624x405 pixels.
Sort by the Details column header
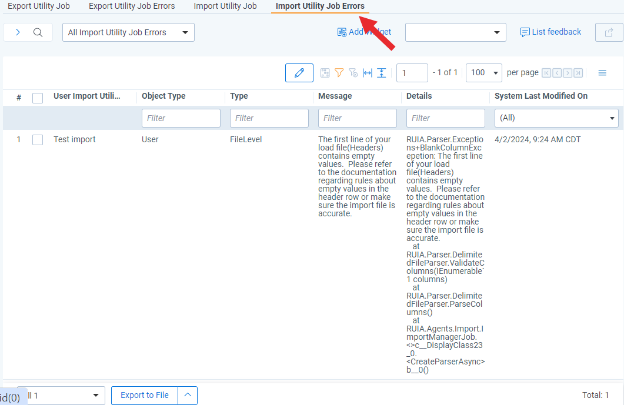click(x=419, y=96)
